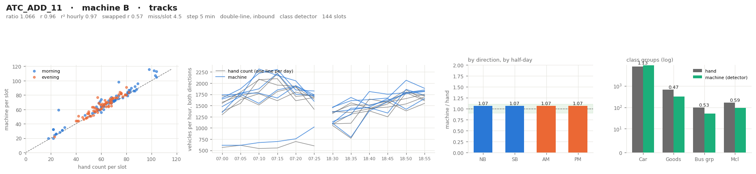Click the grey hand legend swatch
The height and width of the screenshot is (174, 756).
coord(697,71)
